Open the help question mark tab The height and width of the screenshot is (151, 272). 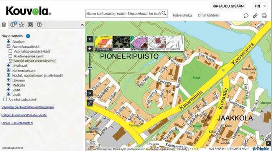(40, 25)
